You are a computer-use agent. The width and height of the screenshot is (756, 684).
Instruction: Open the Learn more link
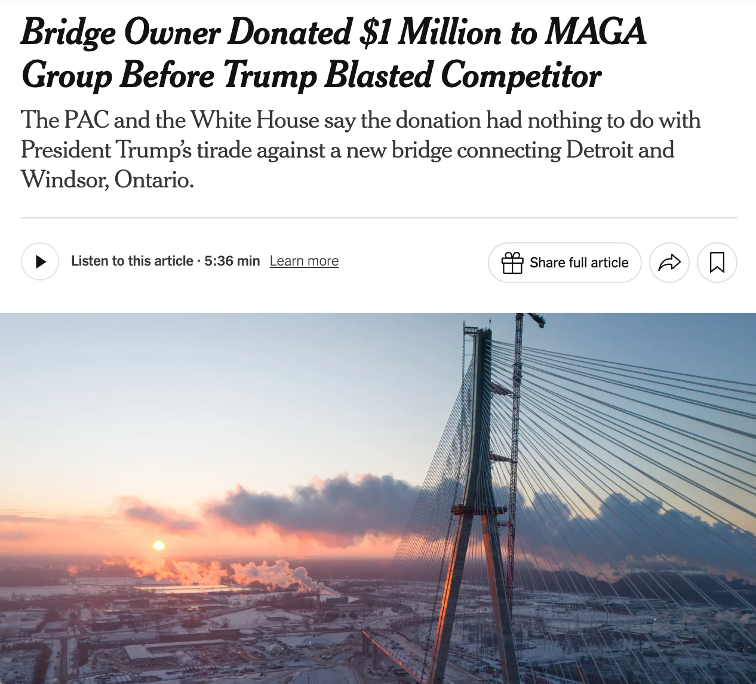tap(304, 261)
